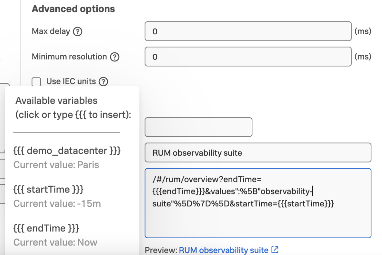
Task: Enable the Use IEC units checkbox
Action: click(36, 82)
